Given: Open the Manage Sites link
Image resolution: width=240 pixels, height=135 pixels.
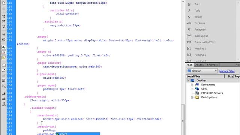Looking at the screenshot, I should [x=227, y=71].
